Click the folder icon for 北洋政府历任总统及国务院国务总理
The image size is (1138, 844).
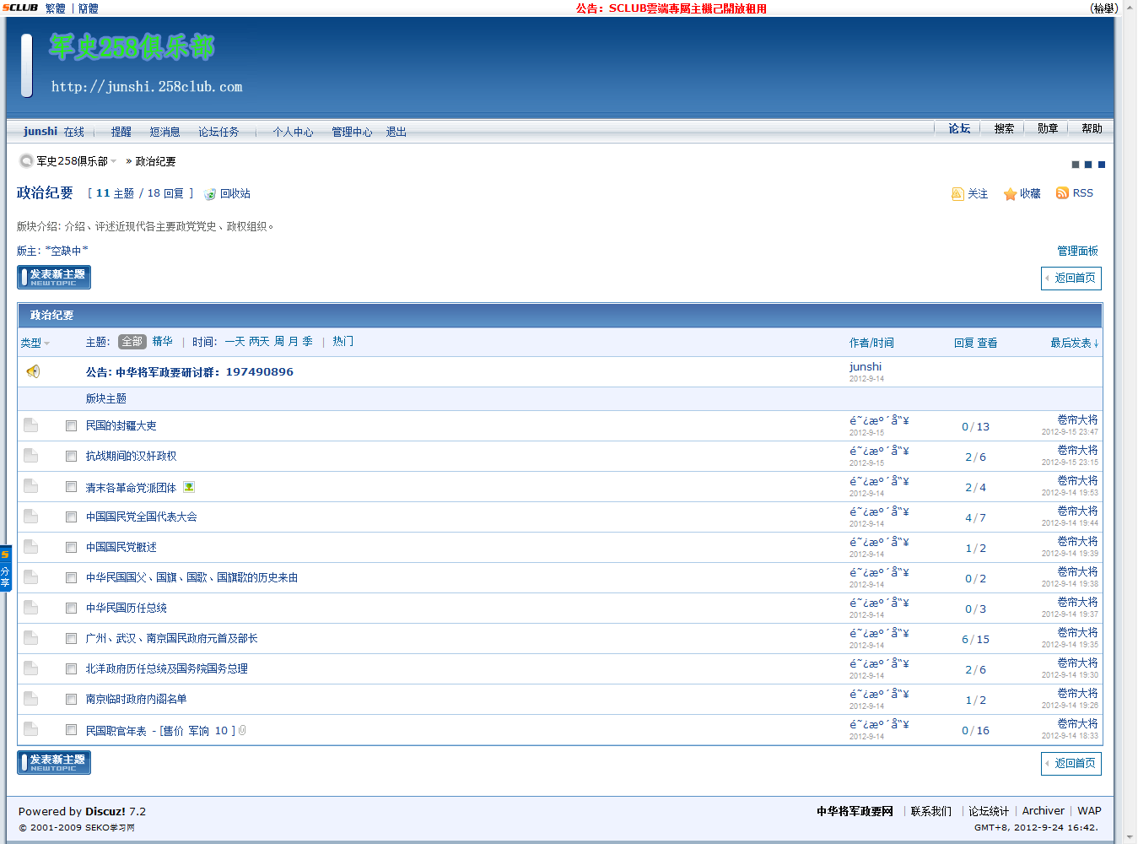(31, 668)
